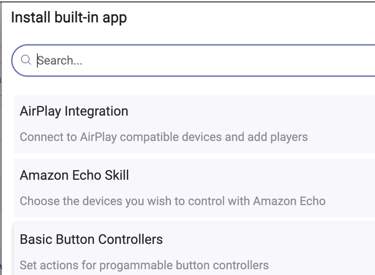Focus the Search input field
The height and width of the screenshot is (275, 375).
(193, 60)
